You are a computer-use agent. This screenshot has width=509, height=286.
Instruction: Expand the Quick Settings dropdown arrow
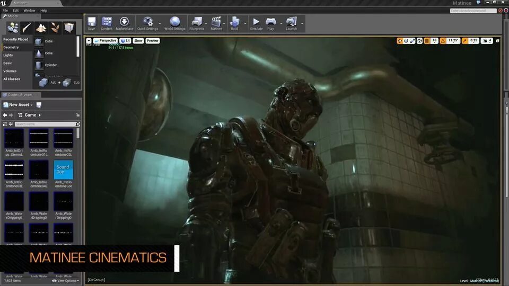160,23
